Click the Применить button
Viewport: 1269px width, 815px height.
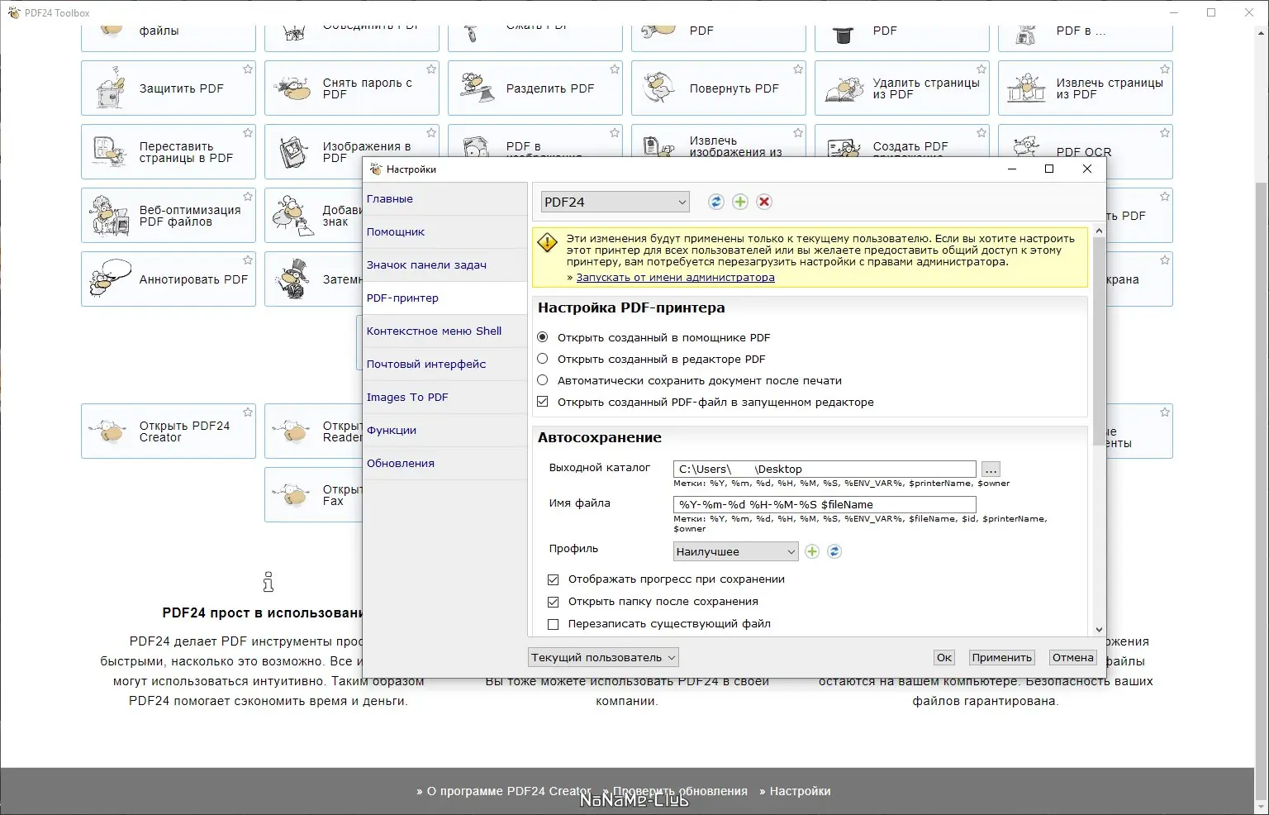tap(1002, 657)
